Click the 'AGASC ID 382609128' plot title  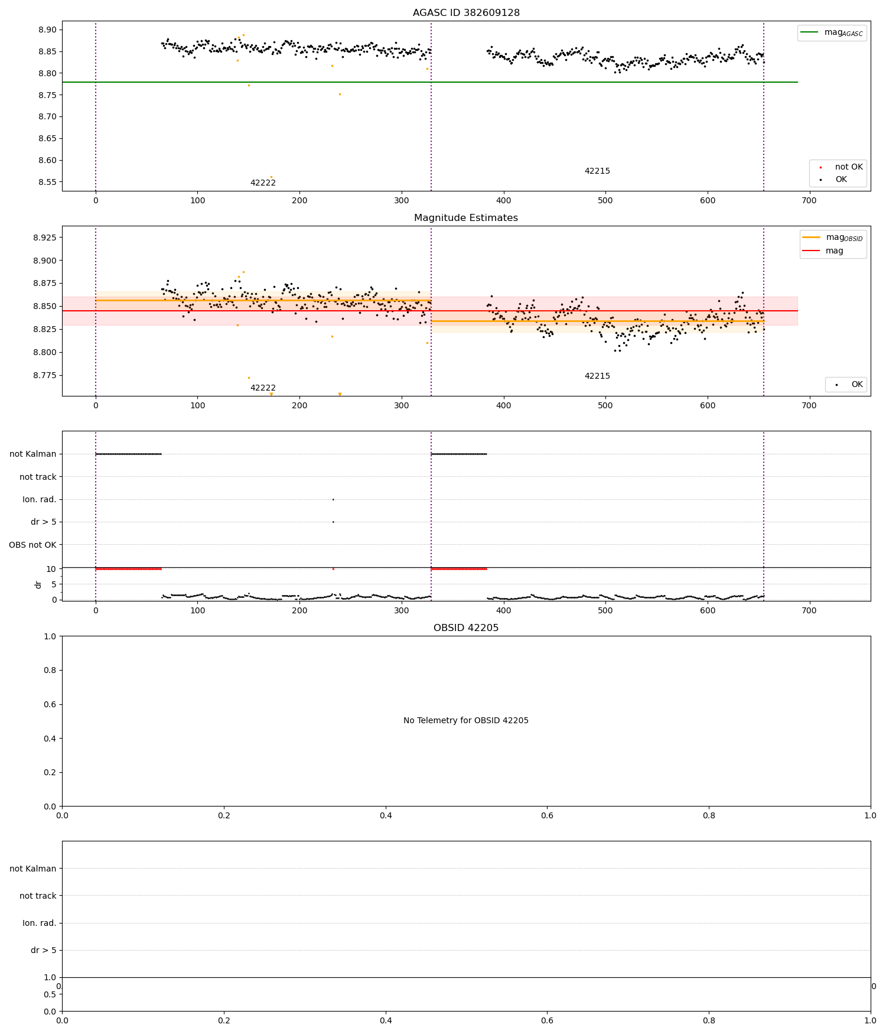tap(466, 12)
